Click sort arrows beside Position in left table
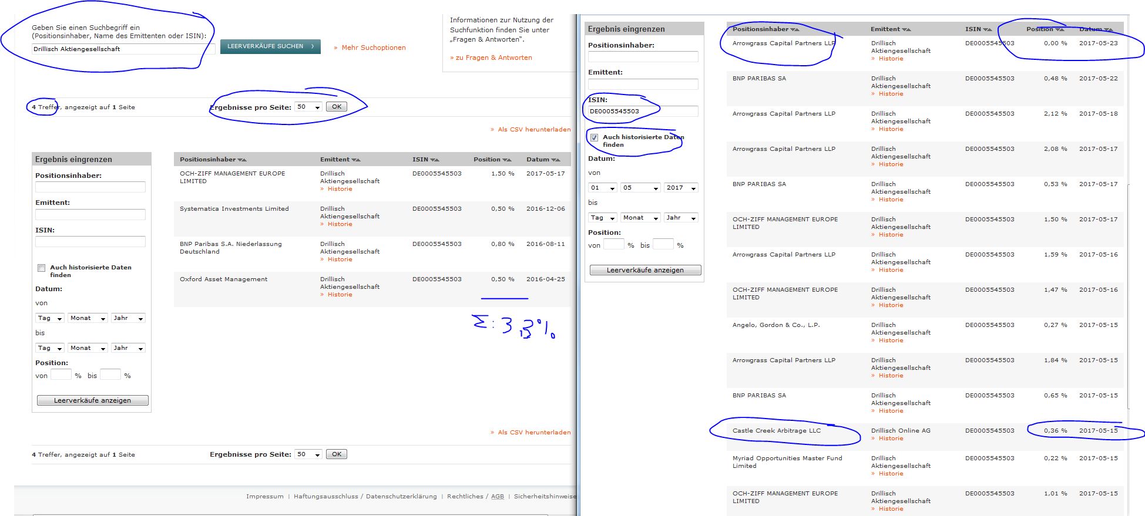1145x516 pixels. tap(507, 160)
